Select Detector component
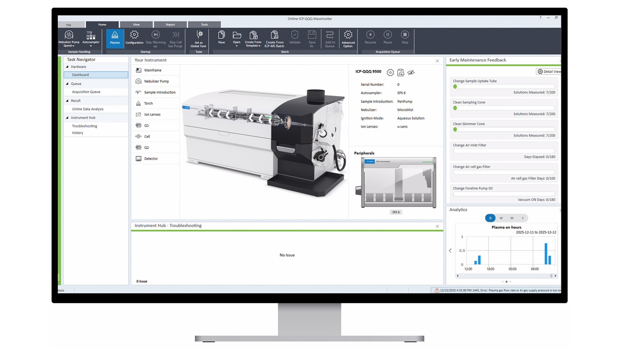 tap(155, 159)
